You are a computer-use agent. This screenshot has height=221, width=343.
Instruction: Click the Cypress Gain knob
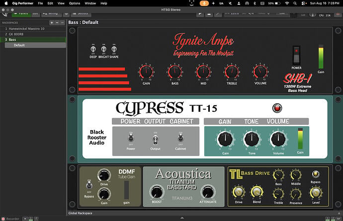coord(225,139)
